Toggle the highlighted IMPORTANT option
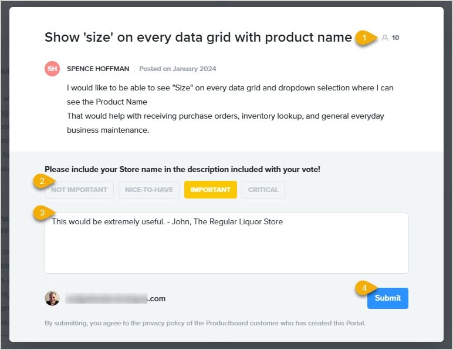Viewport: 453px width, 350px height. (210, 190)
